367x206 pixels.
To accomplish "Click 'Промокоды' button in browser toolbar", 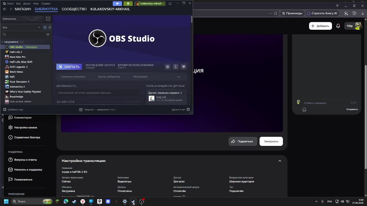I will point(292,13).
